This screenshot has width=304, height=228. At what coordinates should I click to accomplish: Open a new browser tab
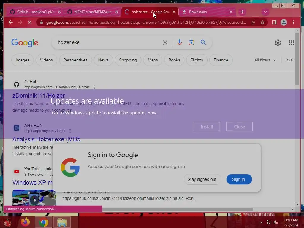click(x=242, y=12)
